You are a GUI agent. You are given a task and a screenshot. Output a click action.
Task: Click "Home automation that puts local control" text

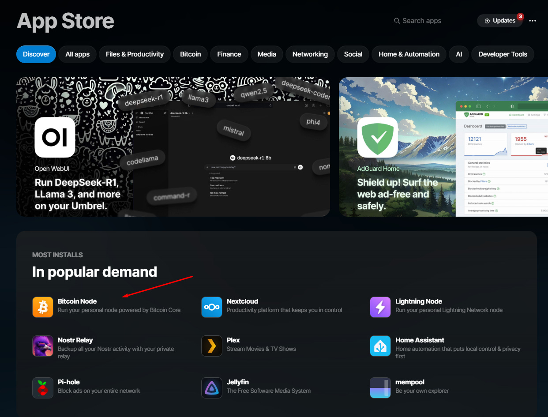[458, 353]
